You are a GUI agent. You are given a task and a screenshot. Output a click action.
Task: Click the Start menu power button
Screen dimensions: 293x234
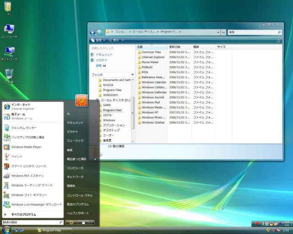[x=71, y=223]
